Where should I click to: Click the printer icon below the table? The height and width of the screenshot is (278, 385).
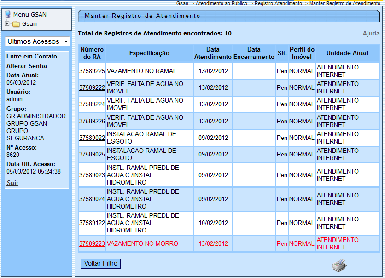(x=339, y=265)
